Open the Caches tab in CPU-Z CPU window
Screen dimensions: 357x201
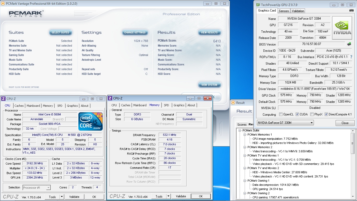pos(19,106)
